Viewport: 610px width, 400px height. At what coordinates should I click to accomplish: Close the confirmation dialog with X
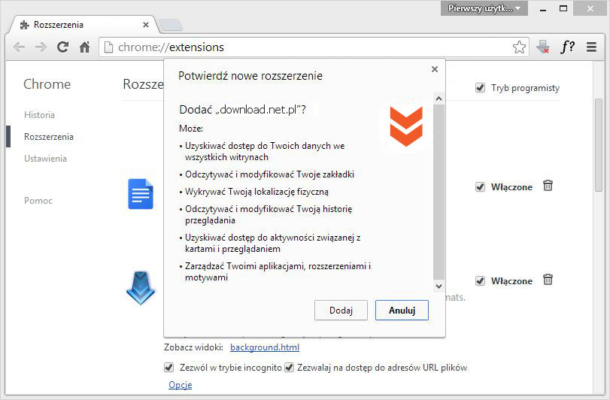(435, 69)
